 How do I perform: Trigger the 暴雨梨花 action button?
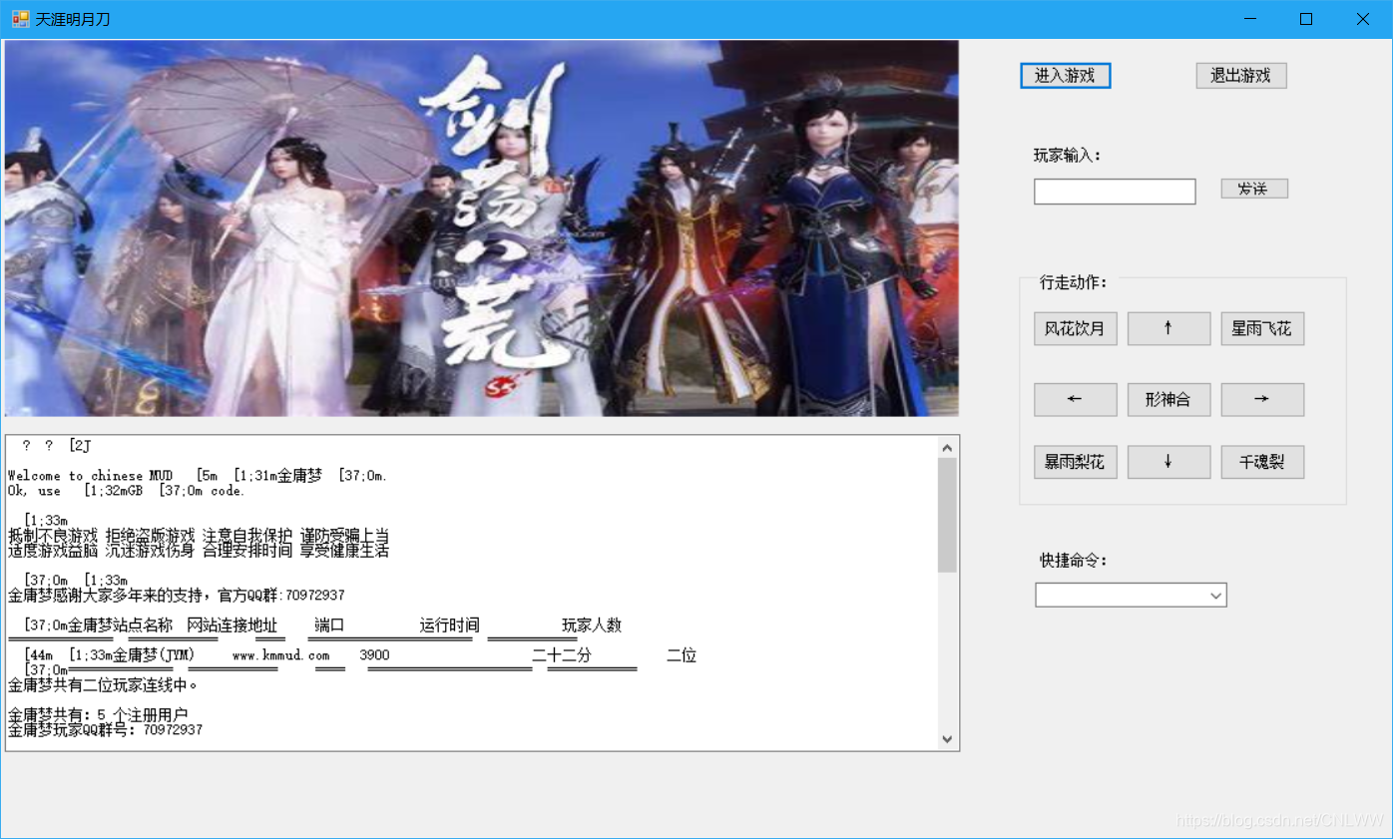[1075, 463]
